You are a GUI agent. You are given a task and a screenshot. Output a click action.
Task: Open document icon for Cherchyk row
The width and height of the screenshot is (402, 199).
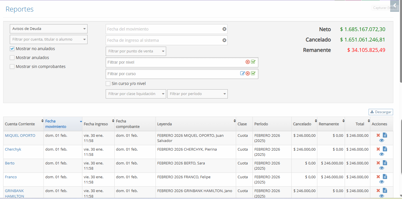pyautogui.click(x=385, y=149)
